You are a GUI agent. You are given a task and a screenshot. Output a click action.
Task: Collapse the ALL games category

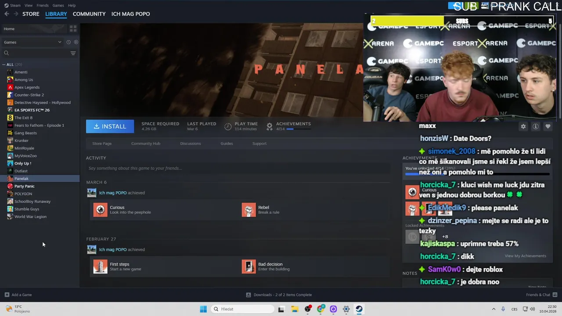pos(4,65)
